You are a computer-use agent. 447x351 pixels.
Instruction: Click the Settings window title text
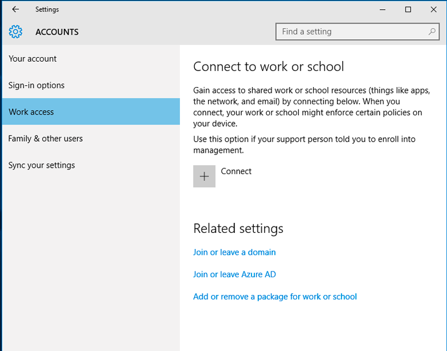click(x=47, y=9)
